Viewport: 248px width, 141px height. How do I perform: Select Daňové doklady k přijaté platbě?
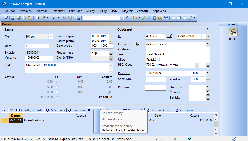pyautogui.click(x=123, y=130)
